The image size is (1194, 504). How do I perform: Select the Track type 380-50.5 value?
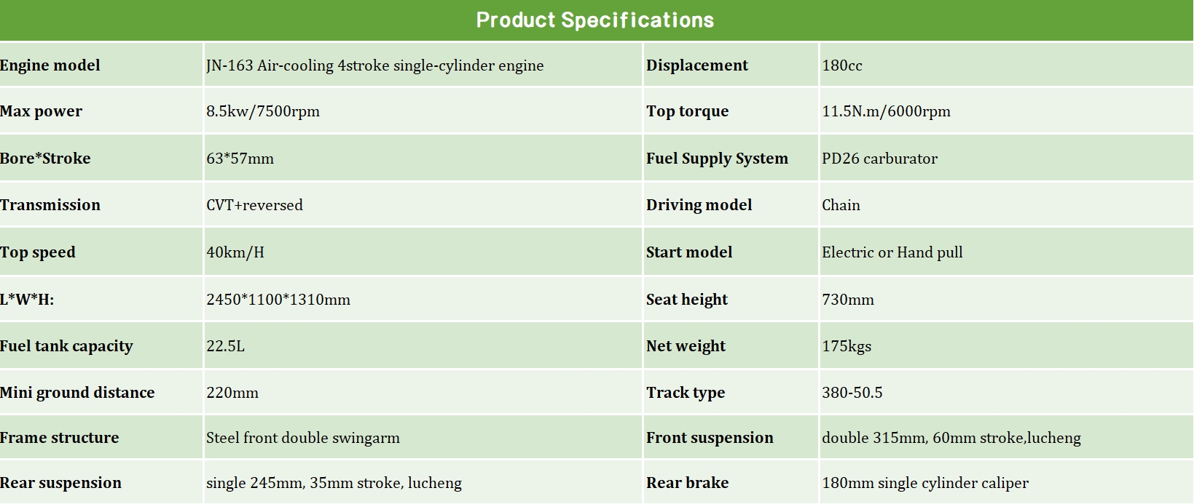coord(852,393)
